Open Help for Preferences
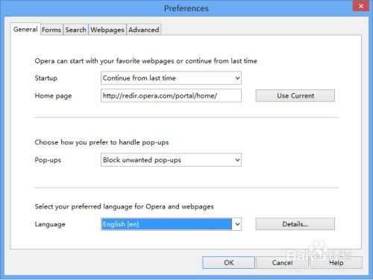Viewport: 373px width, 280px height. (336, 263)
